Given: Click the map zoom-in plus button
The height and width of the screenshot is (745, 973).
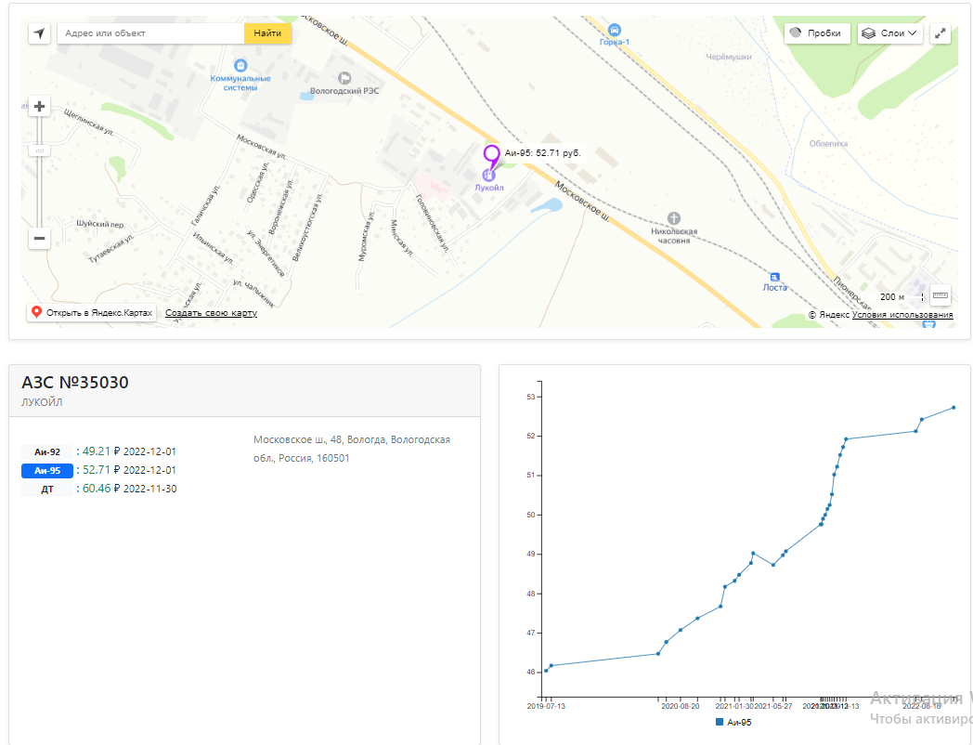Looking at the screenshot, I should pyautogui.click(x=39, y=107).
